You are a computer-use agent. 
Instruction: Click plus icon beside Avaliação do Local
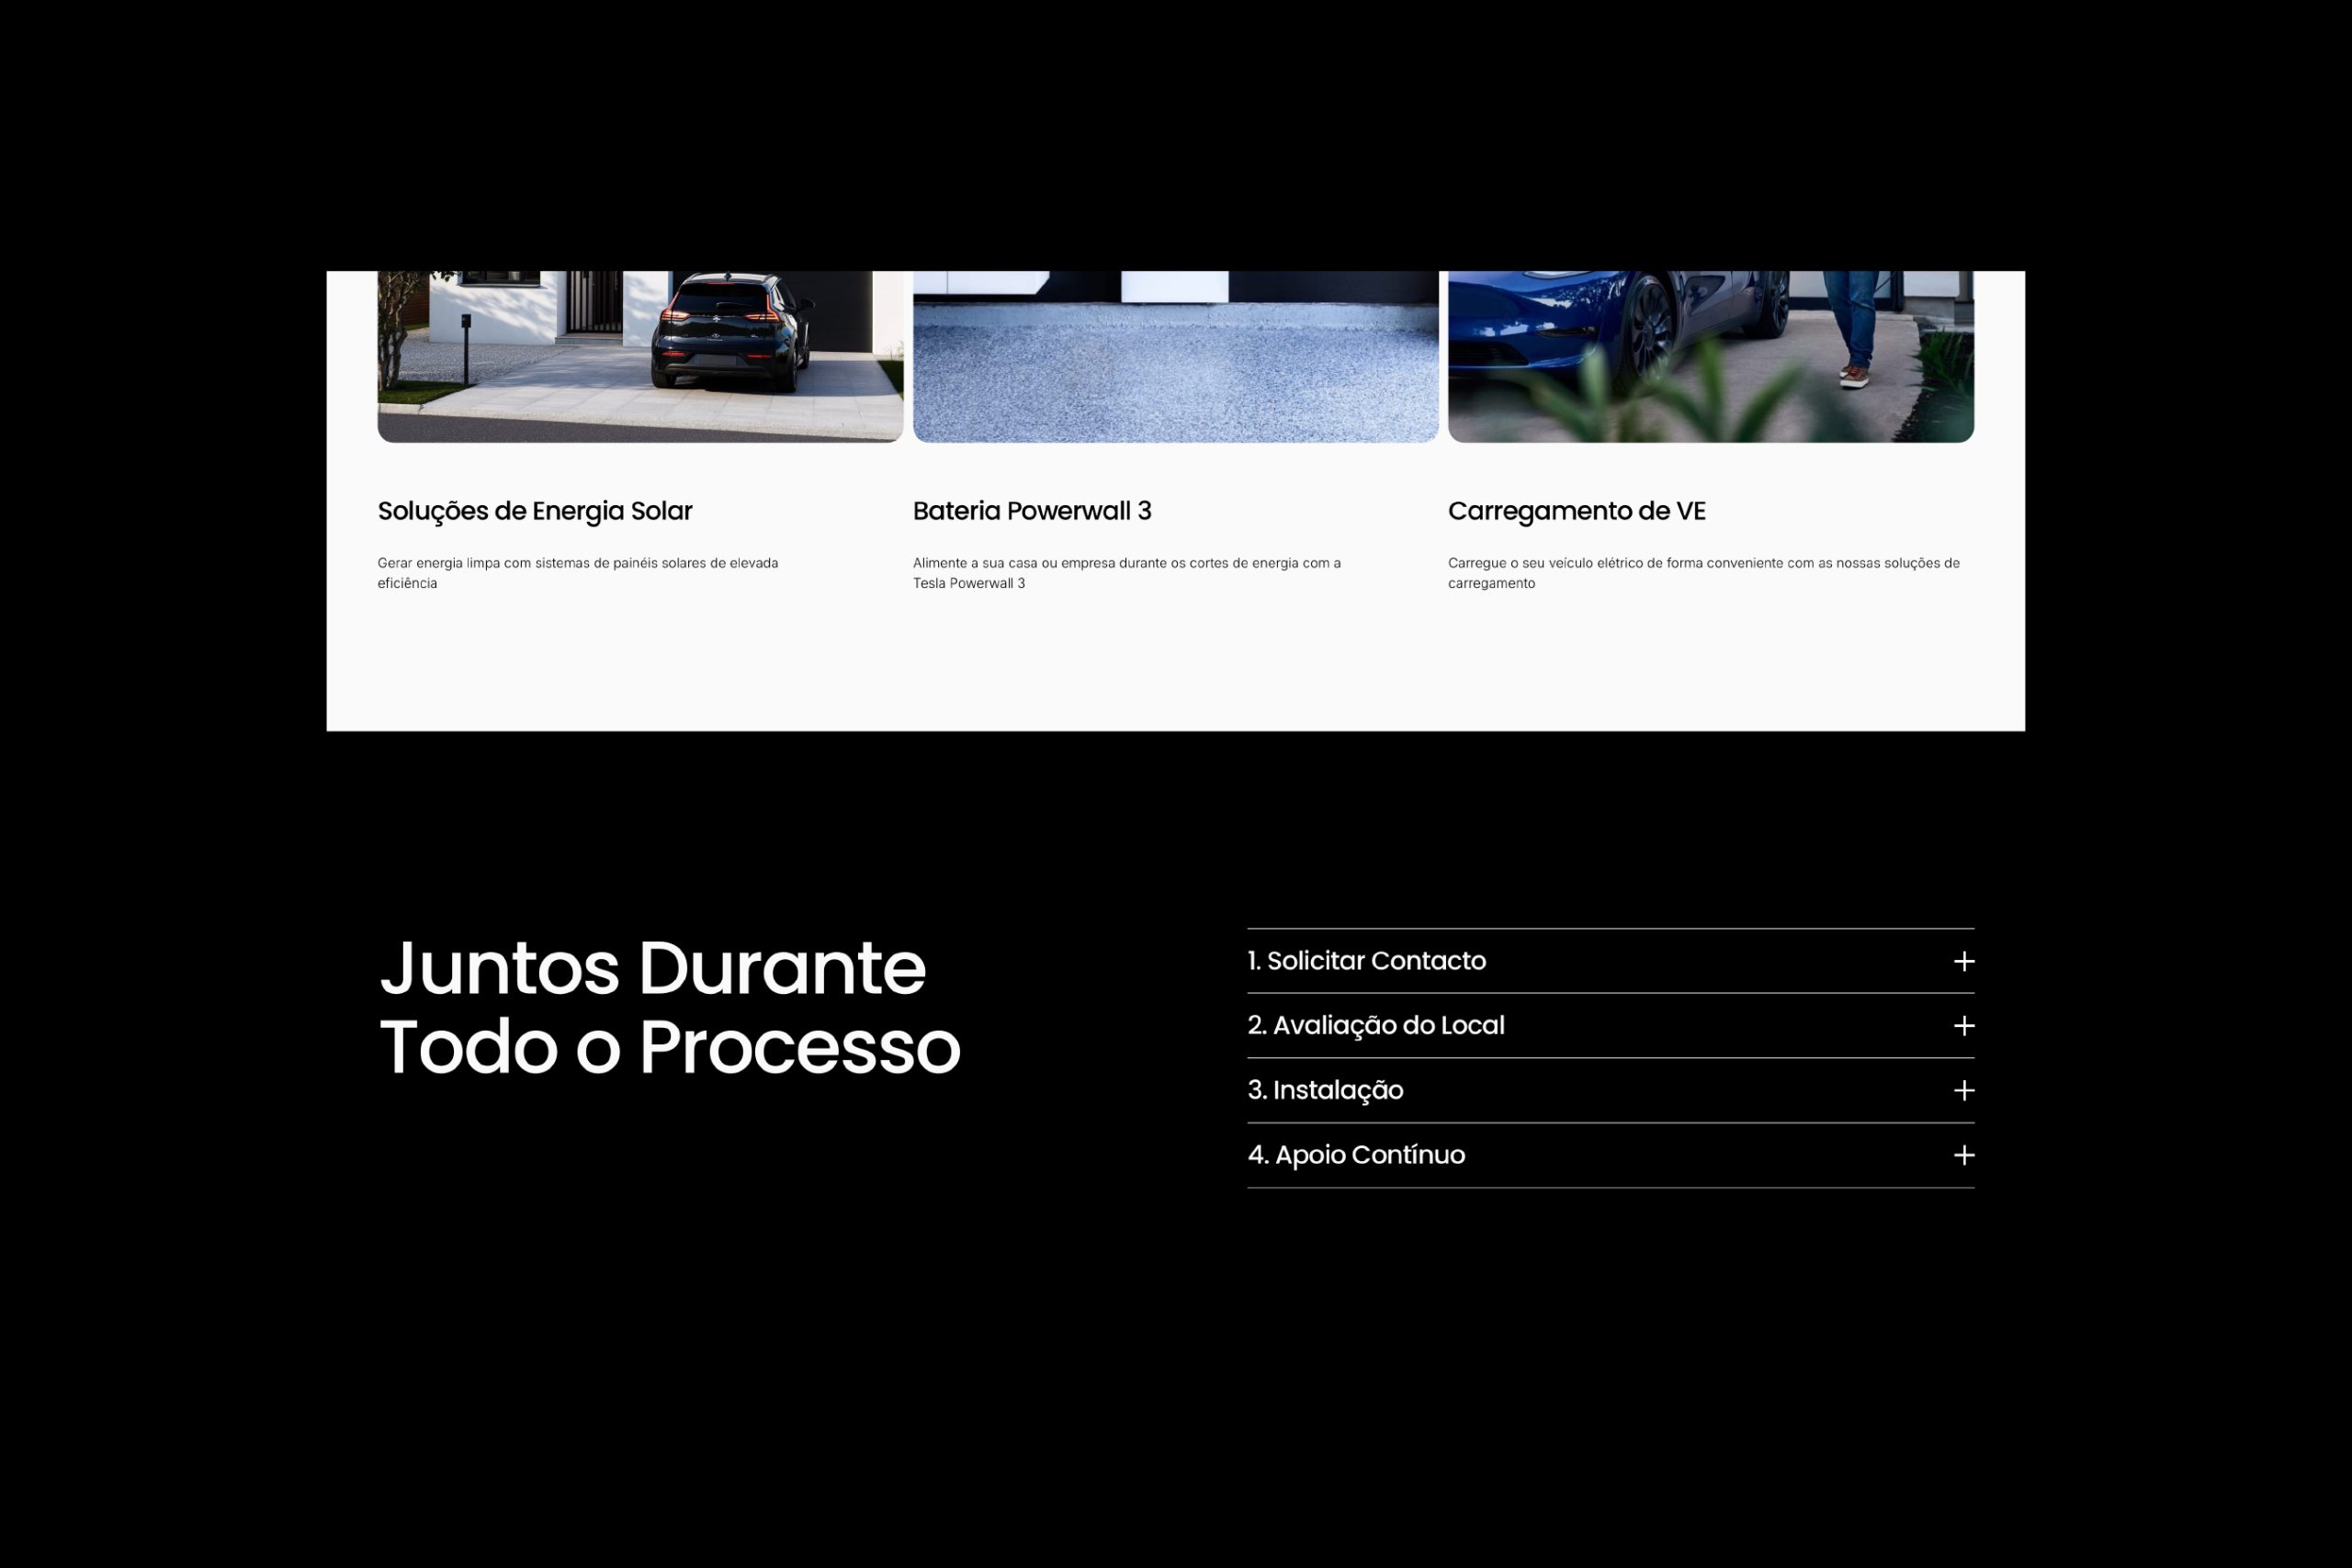click(x=1963, y=1026)
